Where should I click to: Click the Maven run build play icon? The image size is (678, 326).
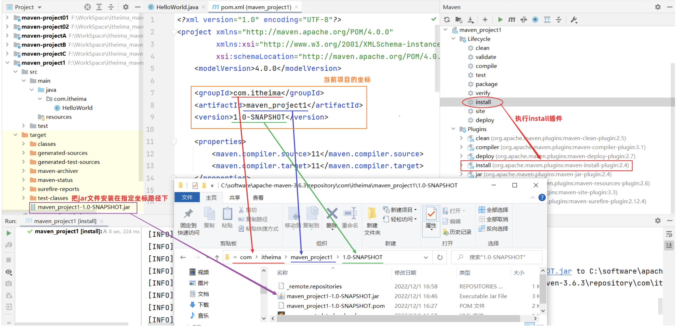click(x=500, y=20)
